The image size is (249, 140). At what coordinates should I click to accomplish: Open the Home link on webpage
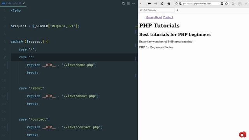pyautogui.click(x=149, y=17)
